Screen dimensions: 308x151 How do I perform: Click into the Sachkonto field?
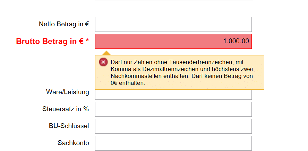pyautogui.click(x=173, y=143)
